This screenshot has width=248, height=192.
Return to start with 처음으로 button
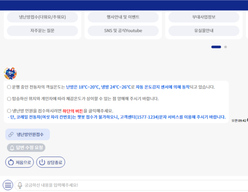19,162
